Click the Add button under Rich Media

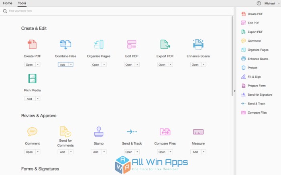point(30,99)
